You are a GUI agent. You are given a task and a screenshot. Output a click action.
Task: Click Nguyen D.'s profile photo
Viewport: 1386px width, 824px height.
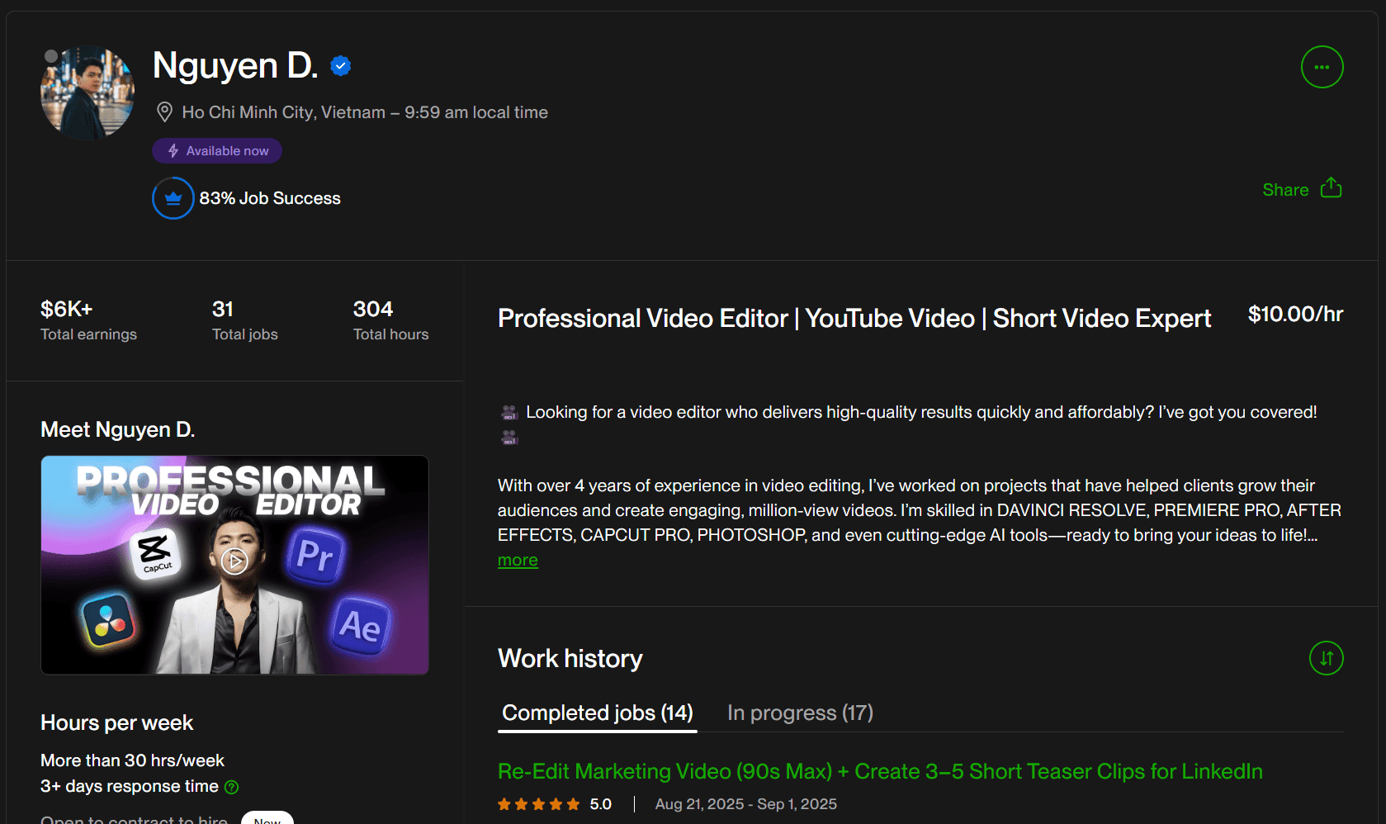pyautogui.click(x=88, y=92)
